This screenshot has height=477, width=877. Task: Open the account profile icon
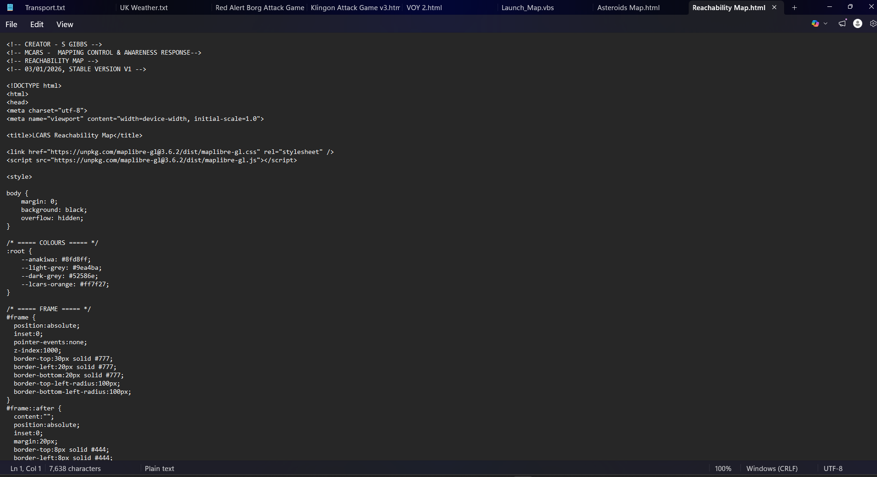858,24
